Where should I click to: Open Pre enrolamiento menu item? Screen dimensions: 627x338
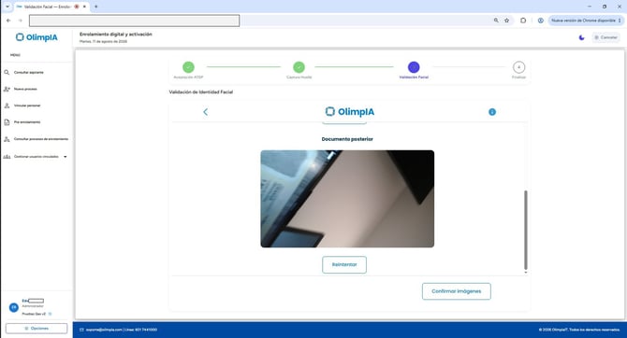[x=27, y=122]
